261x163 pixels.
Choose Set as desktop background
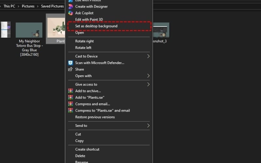click(96, 26)
